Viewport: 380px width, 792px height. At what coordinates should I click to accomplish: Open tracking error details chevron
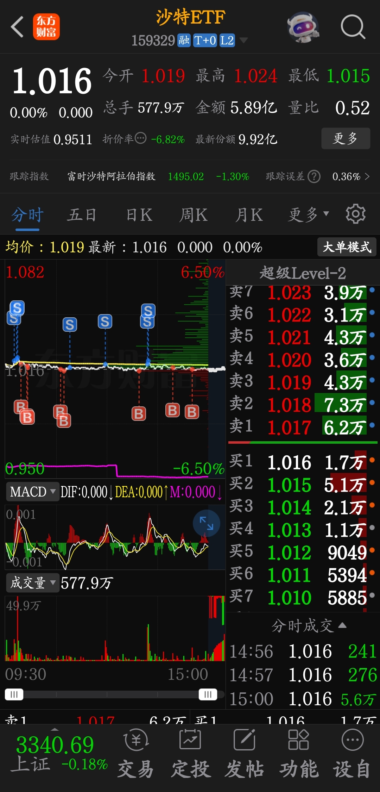[x=367, y=176]
